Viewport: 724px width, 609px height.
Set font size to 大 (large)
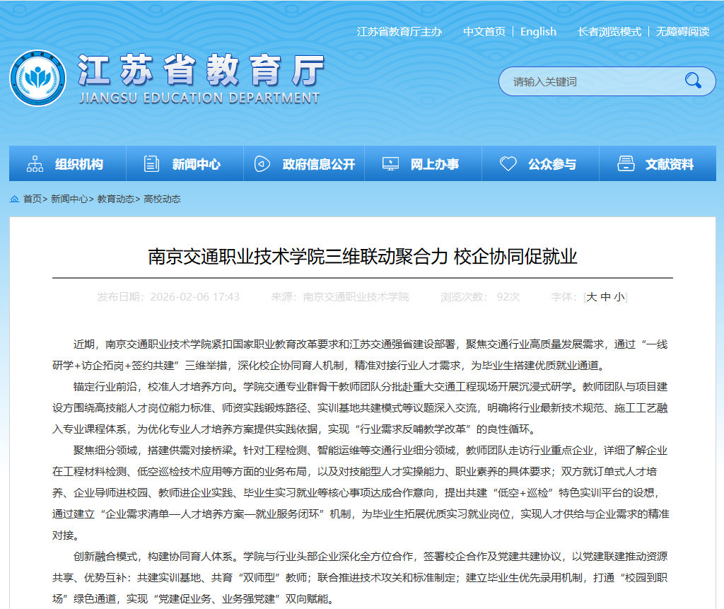(x=592, y=297)
